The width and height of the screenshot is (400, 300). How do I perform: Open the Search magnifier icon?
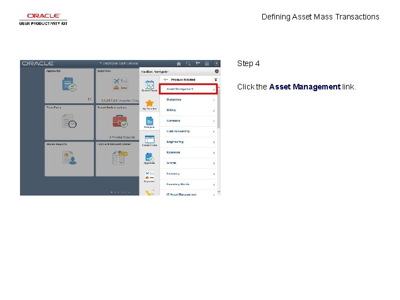[x=188, y=63]
